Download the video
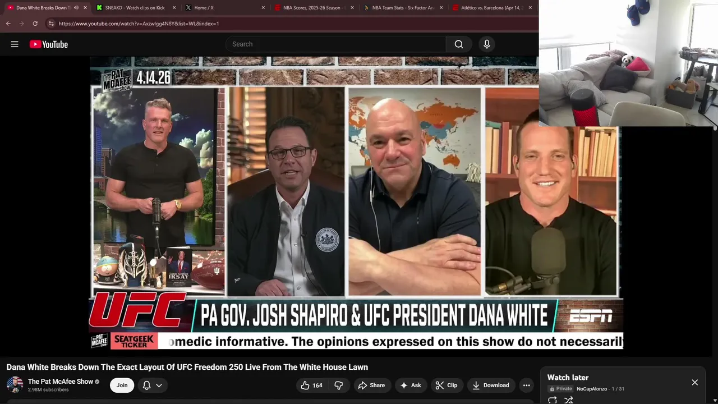Viewport: 718px width, 404px height. pyautogui.click(x=491, y=385)
